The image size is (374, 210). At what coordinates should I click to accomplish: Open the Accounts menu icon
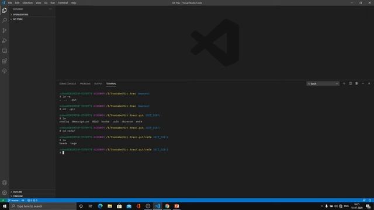tap(5, 183)
